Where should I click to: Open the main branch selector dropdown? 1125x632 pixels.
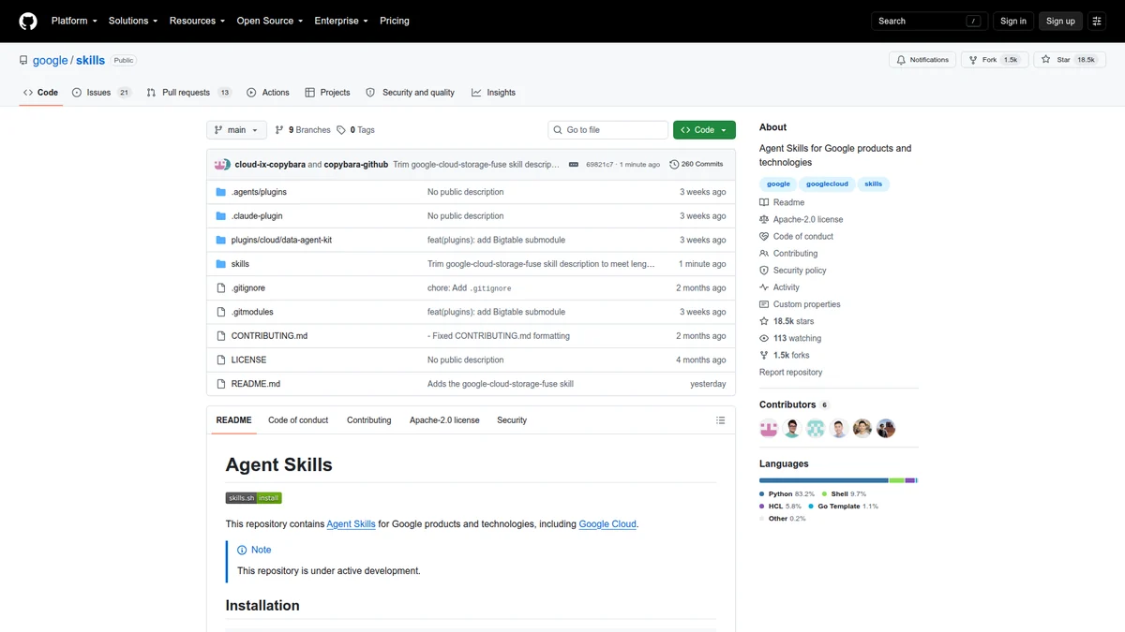tap(236, 130)
